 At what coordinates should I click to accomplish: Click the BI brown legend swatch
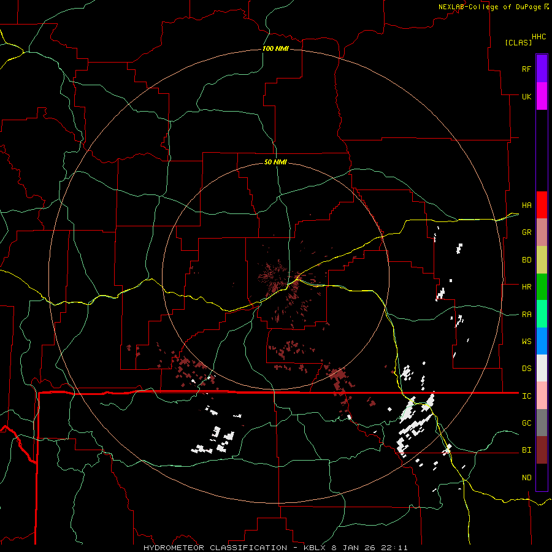coord(542,450)
